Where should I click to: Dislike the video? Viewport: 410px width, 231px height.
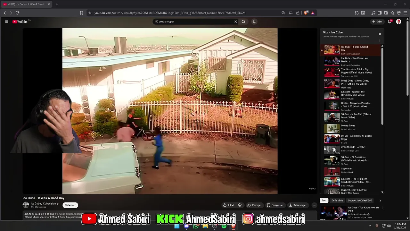(240, 205)
